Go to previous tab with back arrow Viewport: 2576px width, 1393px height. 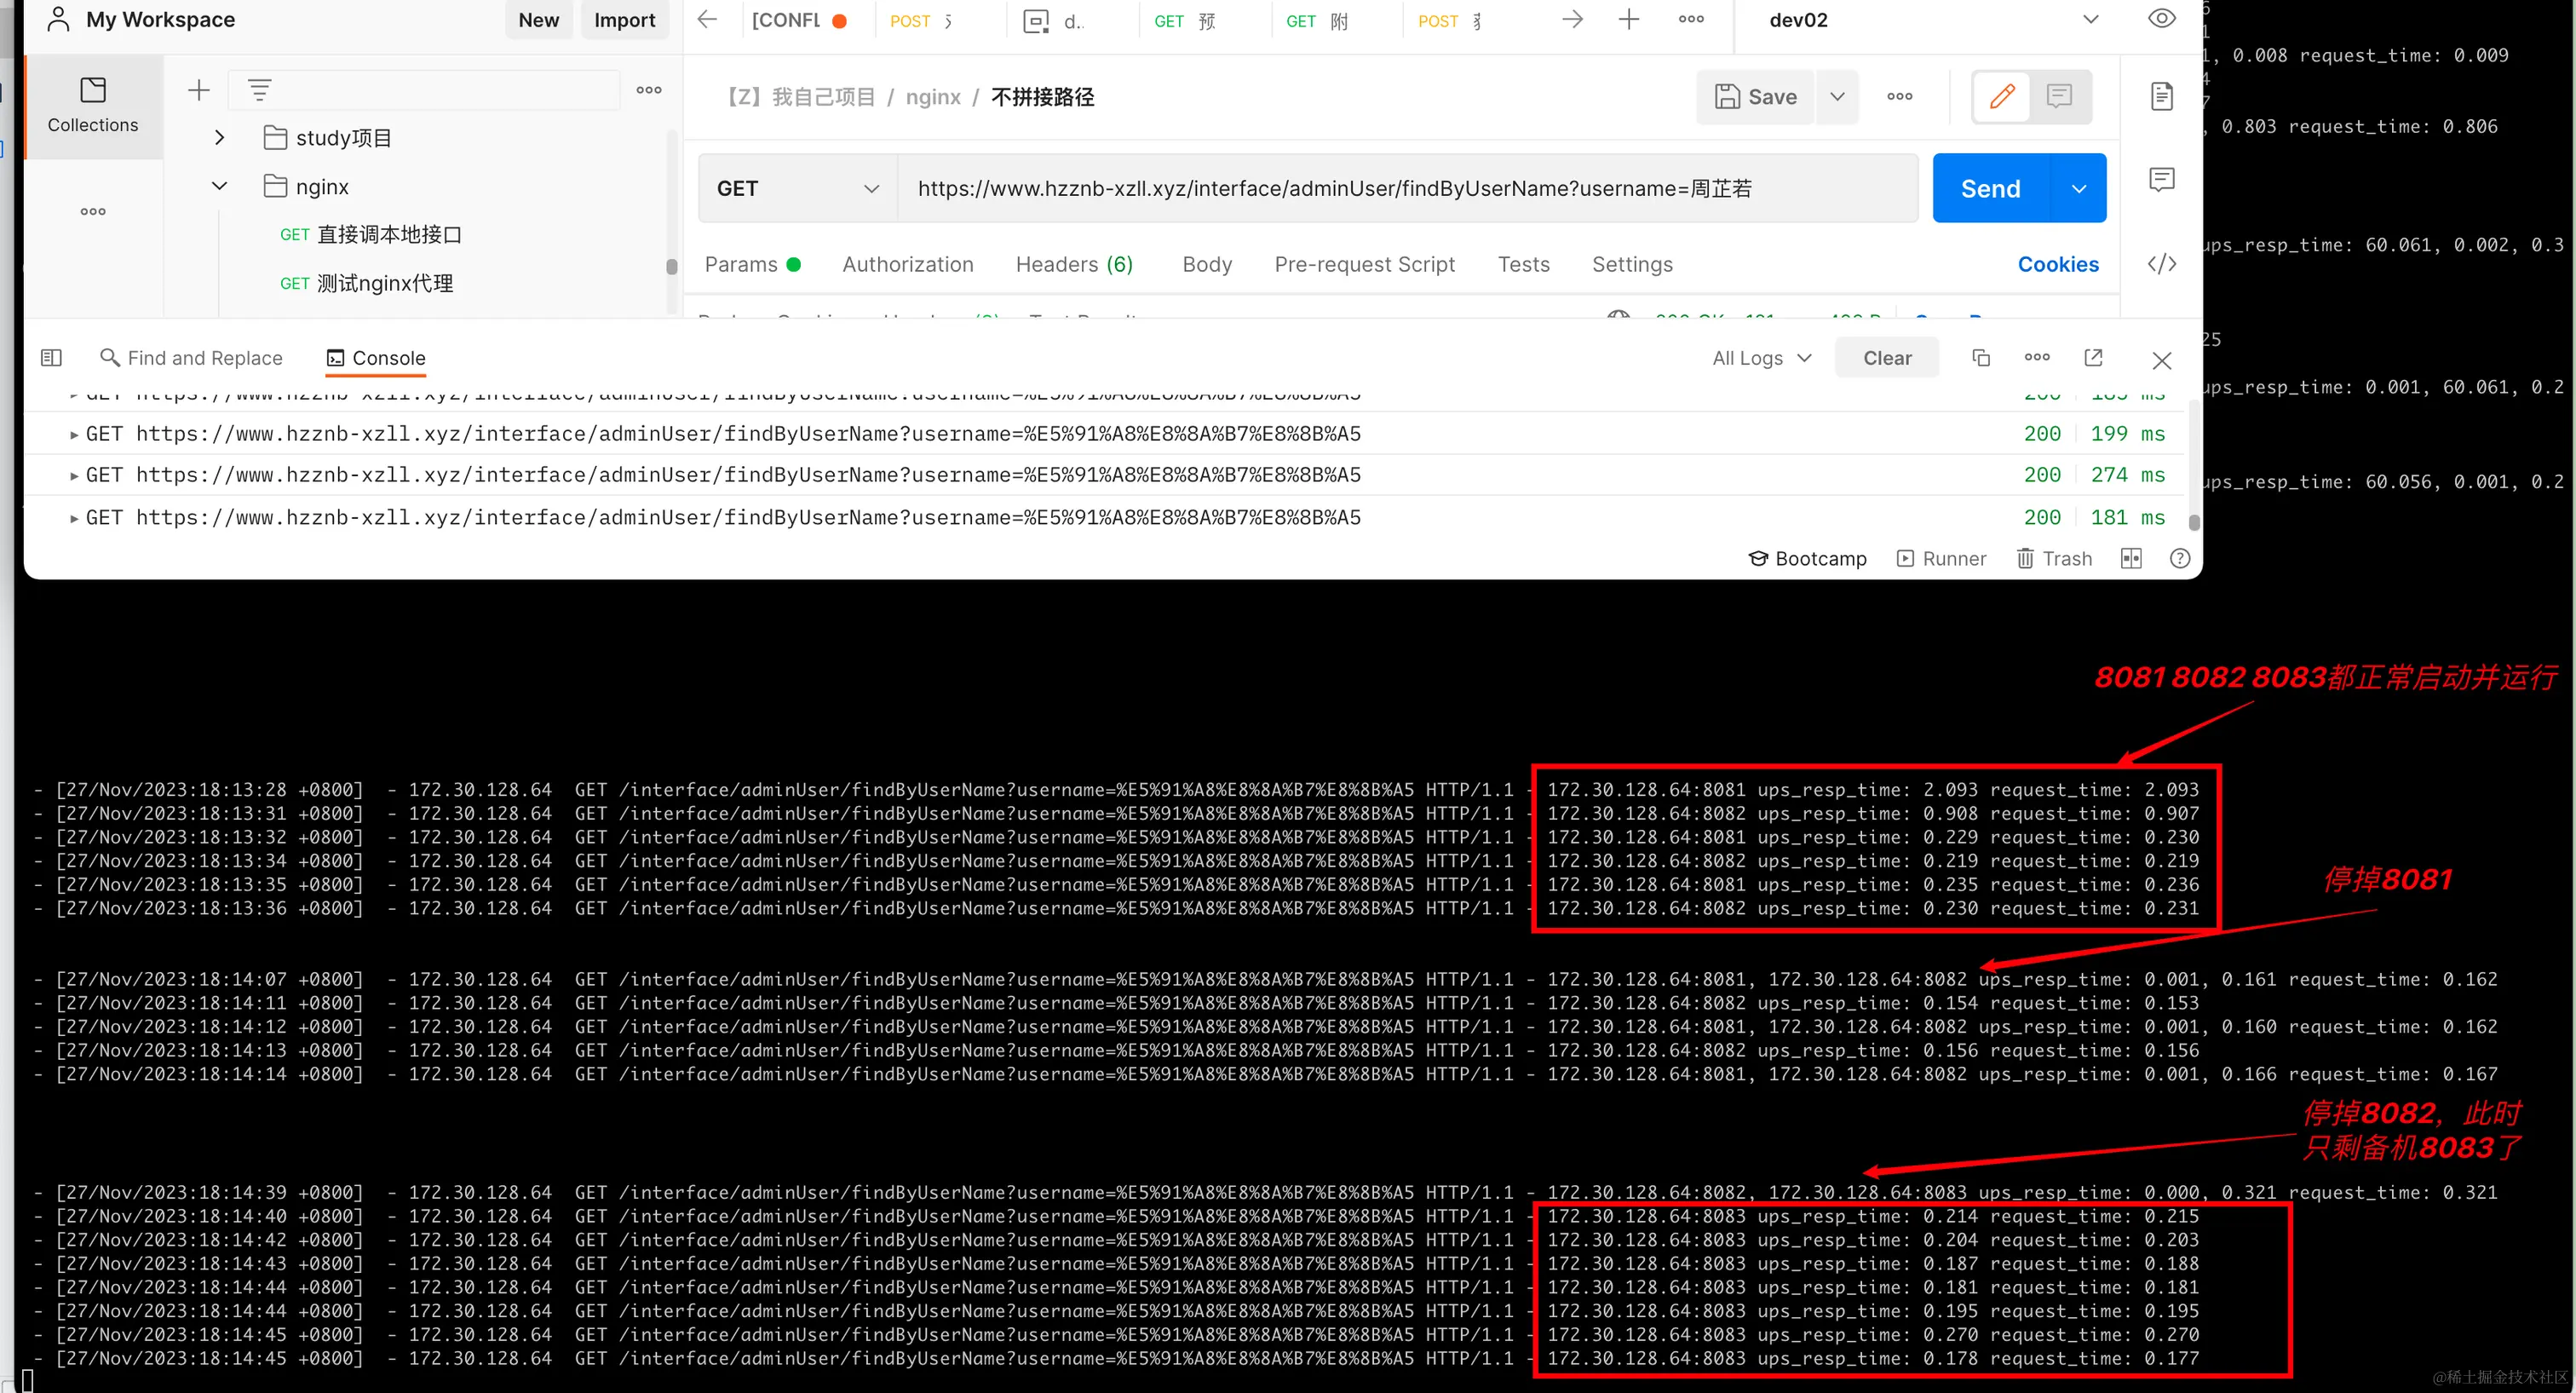tap(707, 19)
